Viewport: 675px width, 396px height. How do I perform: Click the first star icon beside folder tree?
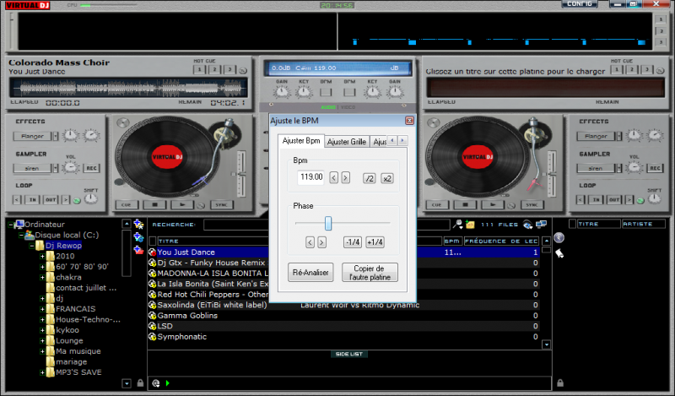(x=138, y=225)
